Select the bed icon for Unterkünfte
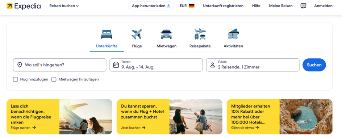The image size is (342, 138). pyautogui.click(x=107, y=34)
